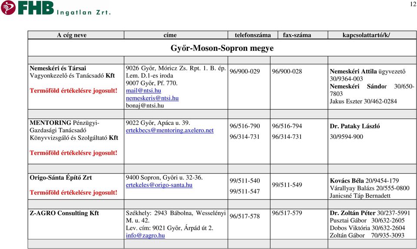
Task: Open the mail@ntsi.hu email link
Action: coord(143,91)
